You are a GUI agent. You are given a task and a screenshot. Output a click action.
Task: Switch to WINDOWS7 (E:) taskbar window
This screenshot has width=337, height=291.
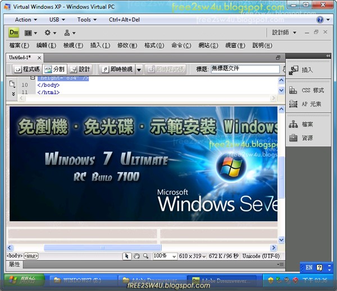tap(83, 280)
